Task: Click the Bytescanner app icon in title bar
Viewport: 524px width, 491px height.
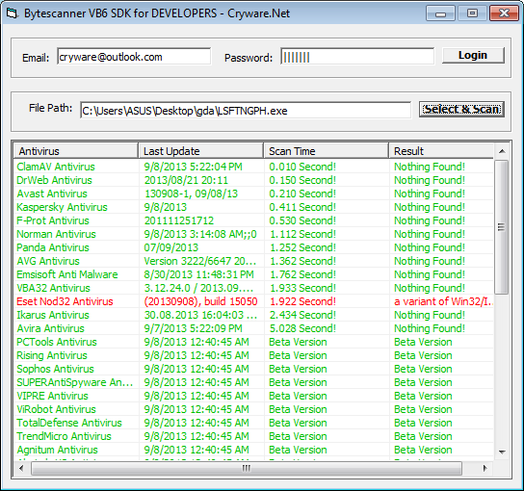Action: [x=12, y=13]
